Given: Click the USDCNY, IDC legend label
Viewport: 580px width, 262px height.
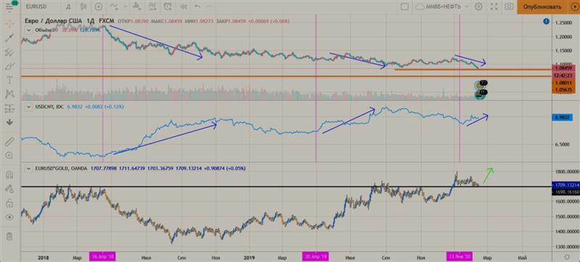Looking at the screenshot, I should click(49, 106).
